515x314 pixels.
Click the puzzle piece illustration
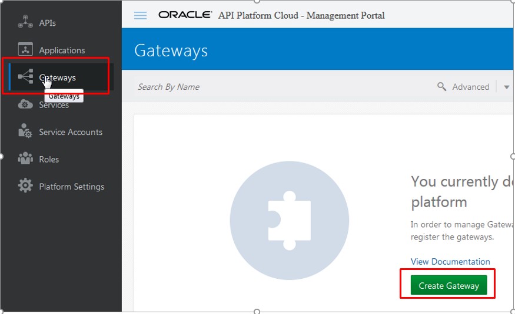[x=290, y=221]
